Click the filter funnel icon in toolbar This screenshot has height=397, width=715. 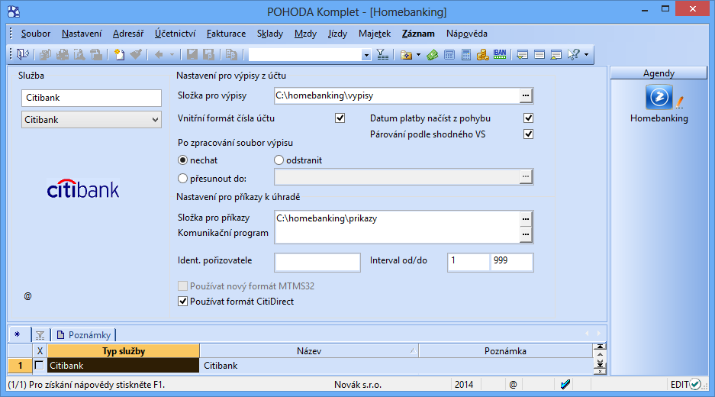[382, 55]
